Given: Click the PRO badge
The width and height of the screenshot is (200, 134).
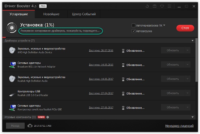Looking at the screenshot, I should [x=43, y=6].
